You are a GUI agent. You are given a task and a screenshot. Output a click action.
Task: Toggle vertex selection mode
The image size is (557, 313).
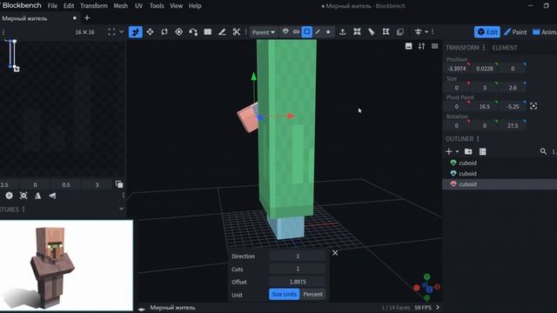(328, 32)
